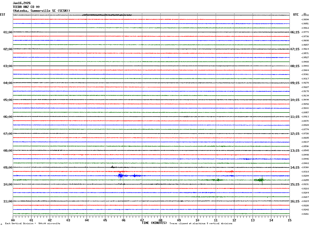Click the 07:00 EST row label
The height and width of the screenshot is (227, 310).
coord(8,134)
